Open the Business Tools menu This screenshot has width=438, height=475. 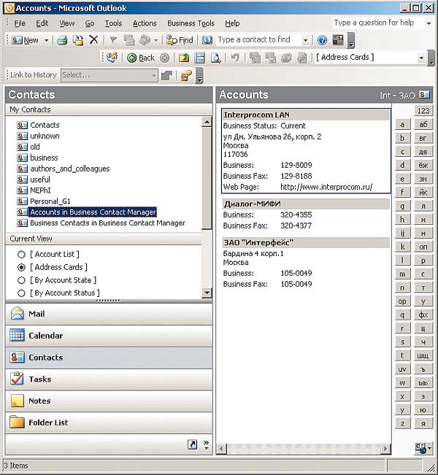coord(191,23)
